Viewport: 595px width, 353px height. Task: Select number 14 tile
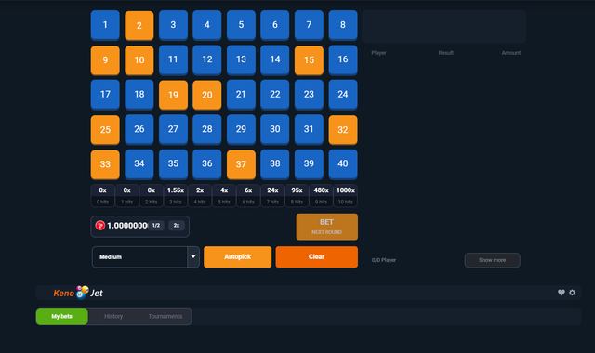tap(275, 59)
